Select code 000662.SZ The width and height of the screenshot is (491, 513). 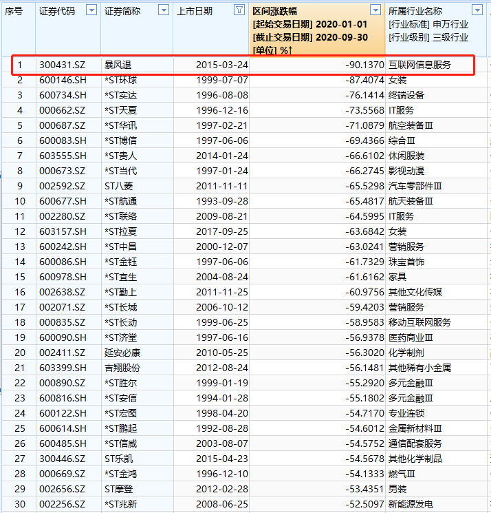tap(63, 110)
